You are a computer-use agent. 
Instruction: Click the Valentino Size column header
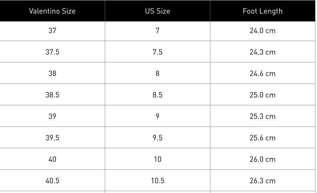pos(52,11)
